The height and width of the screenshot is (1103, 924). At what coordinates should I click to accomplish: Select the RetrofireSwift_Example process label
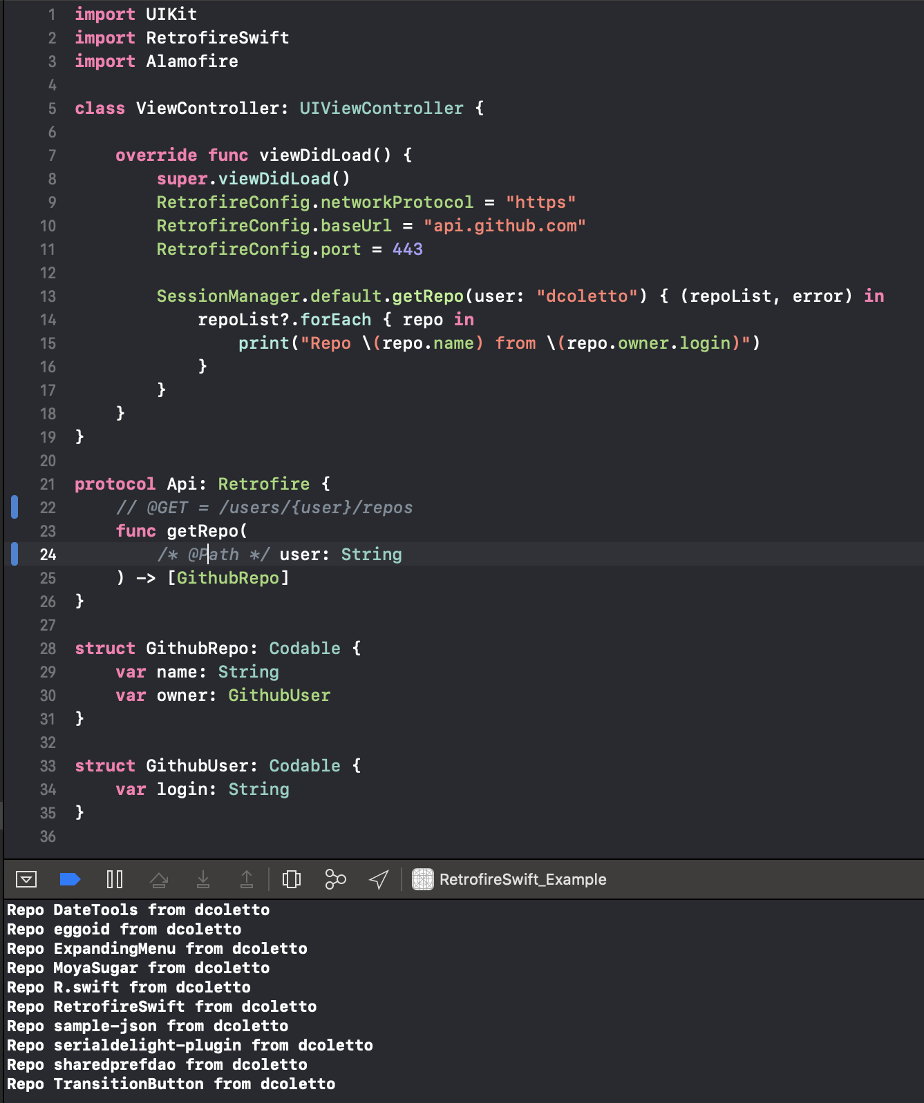point(522,879)
